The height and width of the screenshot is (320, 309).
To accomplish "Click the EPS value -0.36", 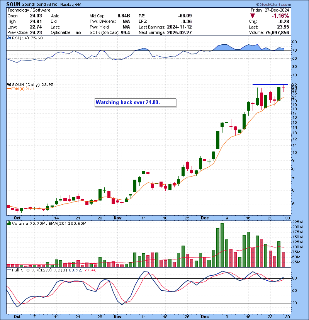I will [187, 22].
